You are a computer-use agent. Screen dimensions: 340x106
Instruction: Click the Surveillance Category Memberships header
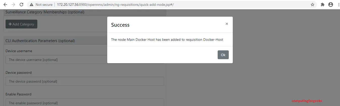[45, 12]
